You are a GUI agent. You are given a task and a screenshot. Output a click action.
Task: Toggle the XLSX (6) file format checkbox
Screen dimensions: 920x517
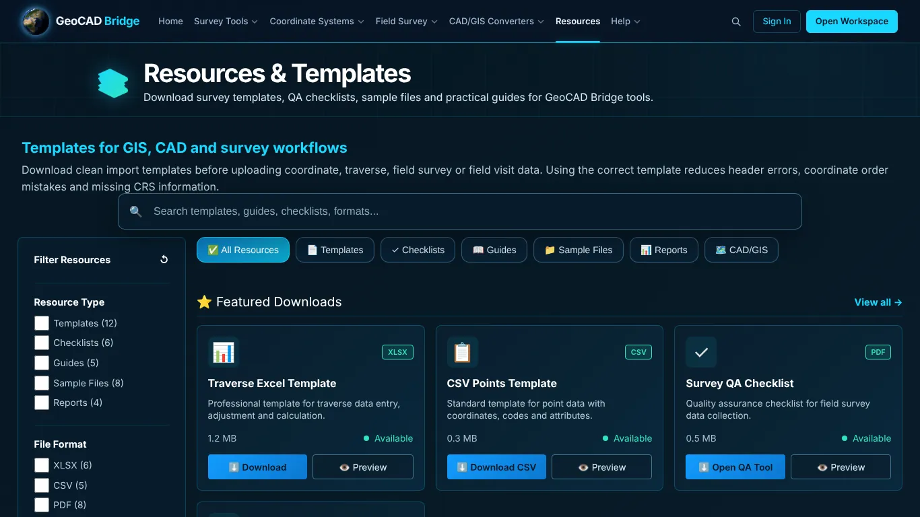coord(42,465)
